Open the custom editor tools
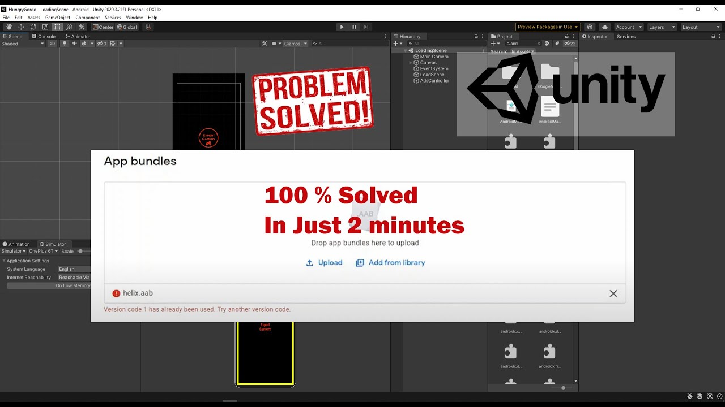The image size is (725, 407). coord(82,27)
